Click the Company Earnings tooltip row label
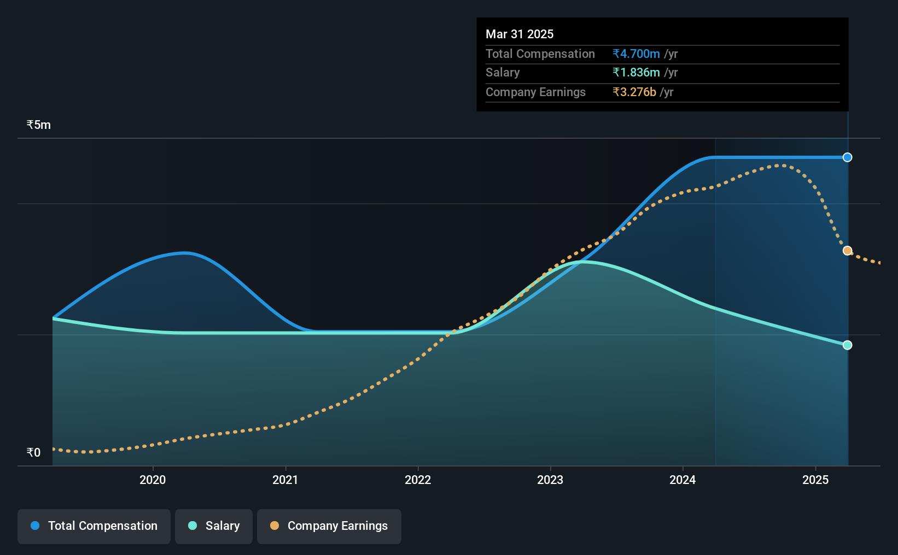 coord(535,92)
